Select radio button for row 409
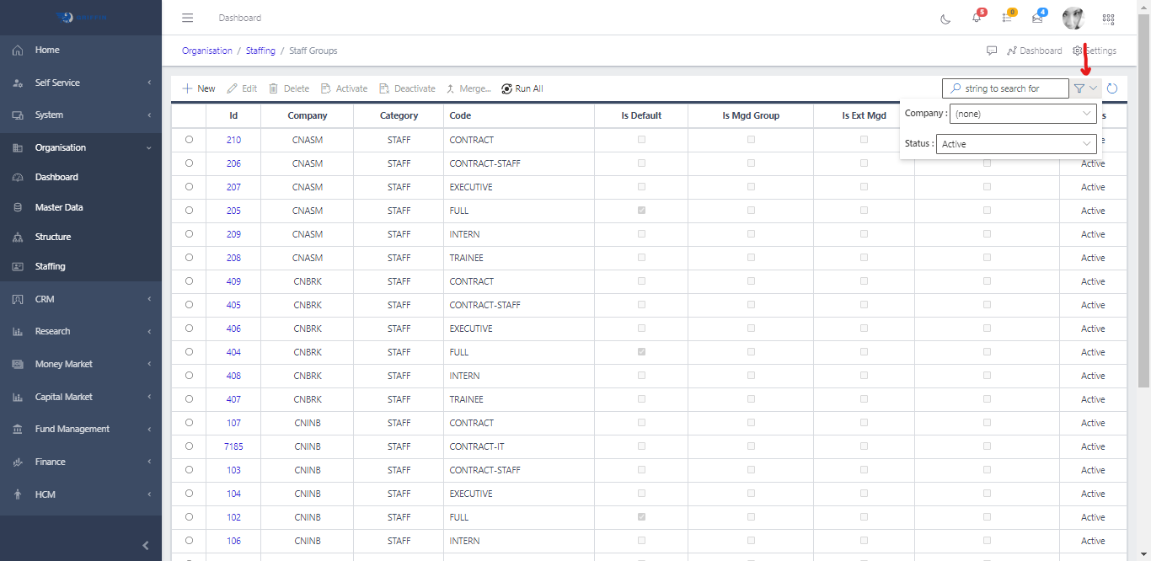The height and width of the screenshot is (561, 1151). [x=189, y=281]
